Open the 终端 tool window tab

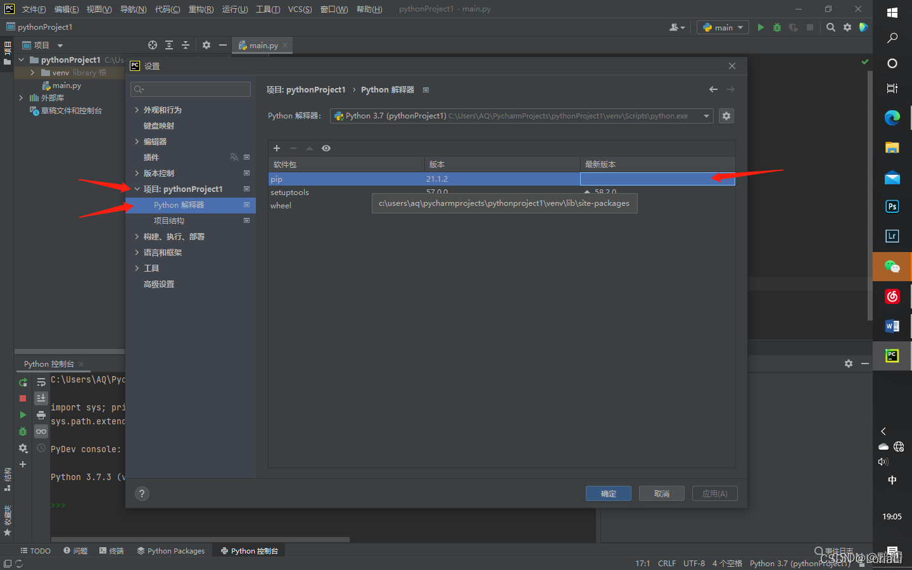111,551
